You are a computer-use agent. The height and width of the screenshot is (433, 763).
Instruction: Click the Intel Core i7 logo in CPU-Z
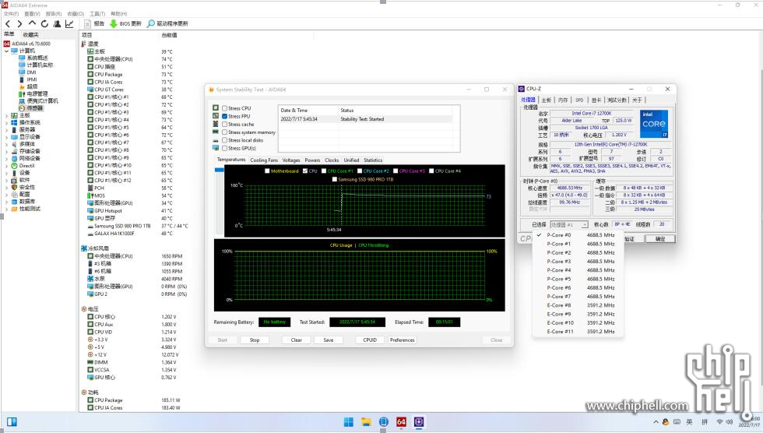[653, 124]
